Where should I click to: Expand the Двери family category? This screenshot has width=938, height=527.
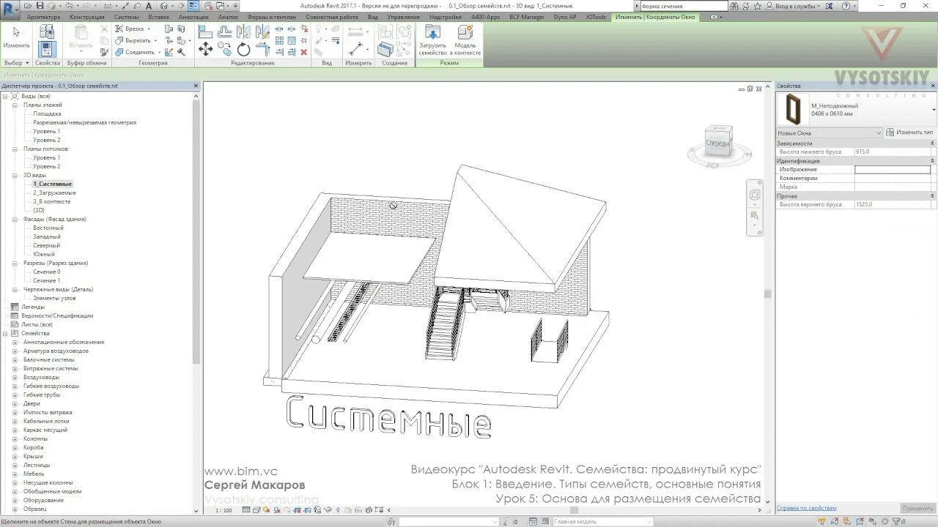click(15, 403)
